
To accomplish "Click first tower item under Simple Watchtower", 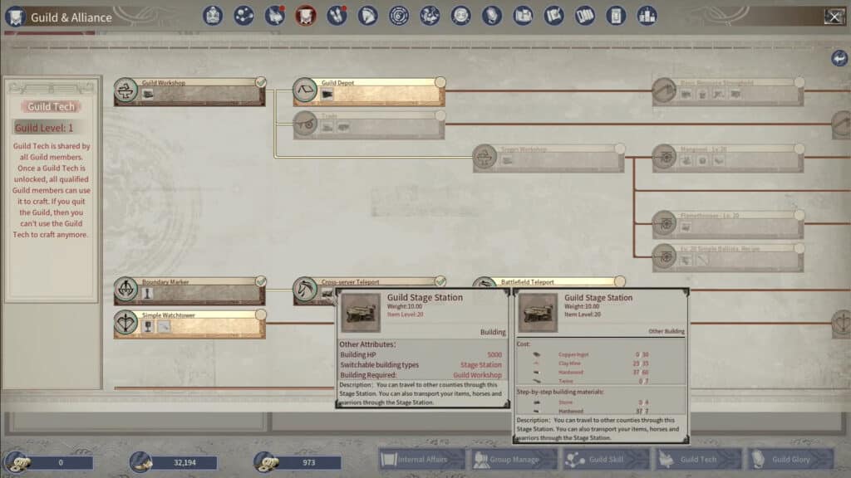I will 148,327.
